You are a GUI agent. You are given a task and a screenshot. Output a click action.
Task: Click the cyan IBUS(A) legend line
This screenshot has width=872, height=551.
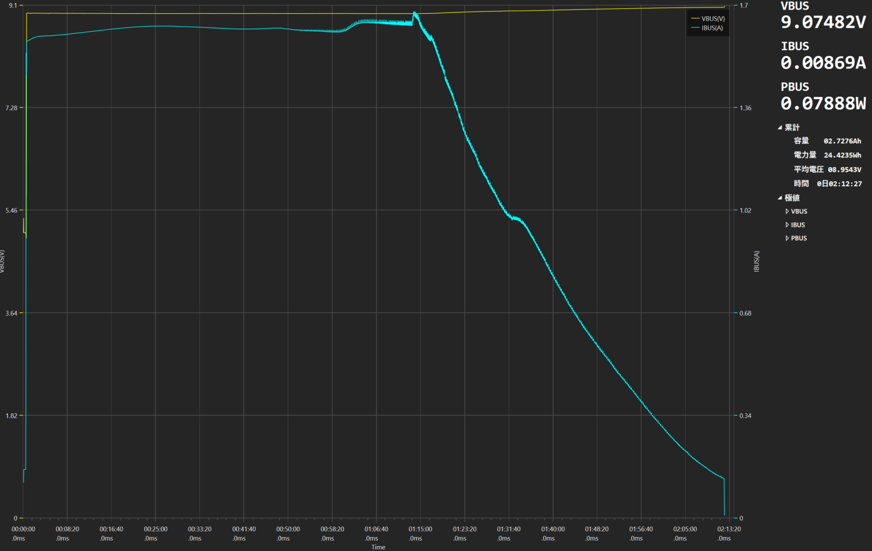pyautogui.click(x=695, y=28)
